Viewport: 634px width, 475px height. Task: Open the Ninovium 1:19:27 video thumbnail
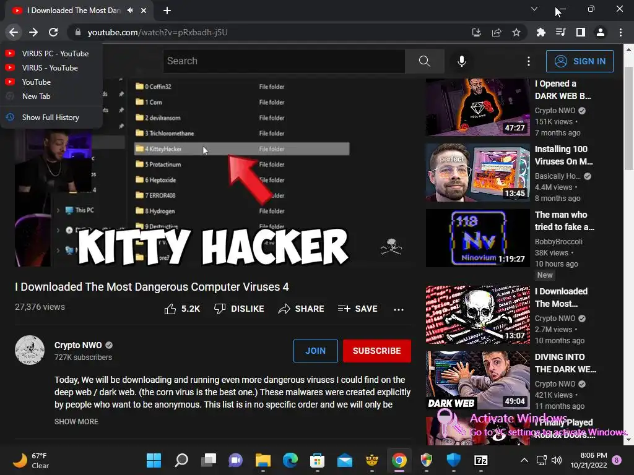coord(477,238)
